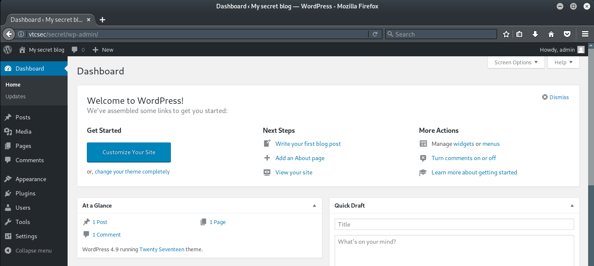The height and width of the screenshot is (266, 594).
Task: Open the widgets link
Action: click(x=464, y=144)
